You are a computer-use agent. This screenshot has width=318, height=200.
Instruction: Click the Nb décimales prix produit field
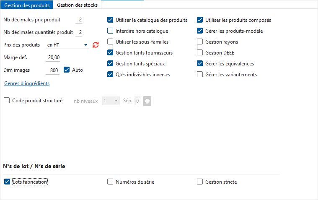pos(80,20)
